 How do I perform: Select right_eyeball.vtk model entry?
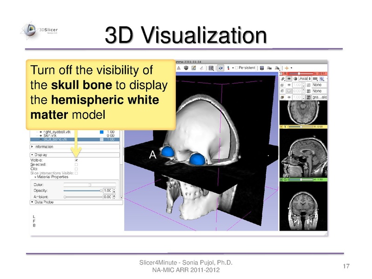[x=55, y=132]
